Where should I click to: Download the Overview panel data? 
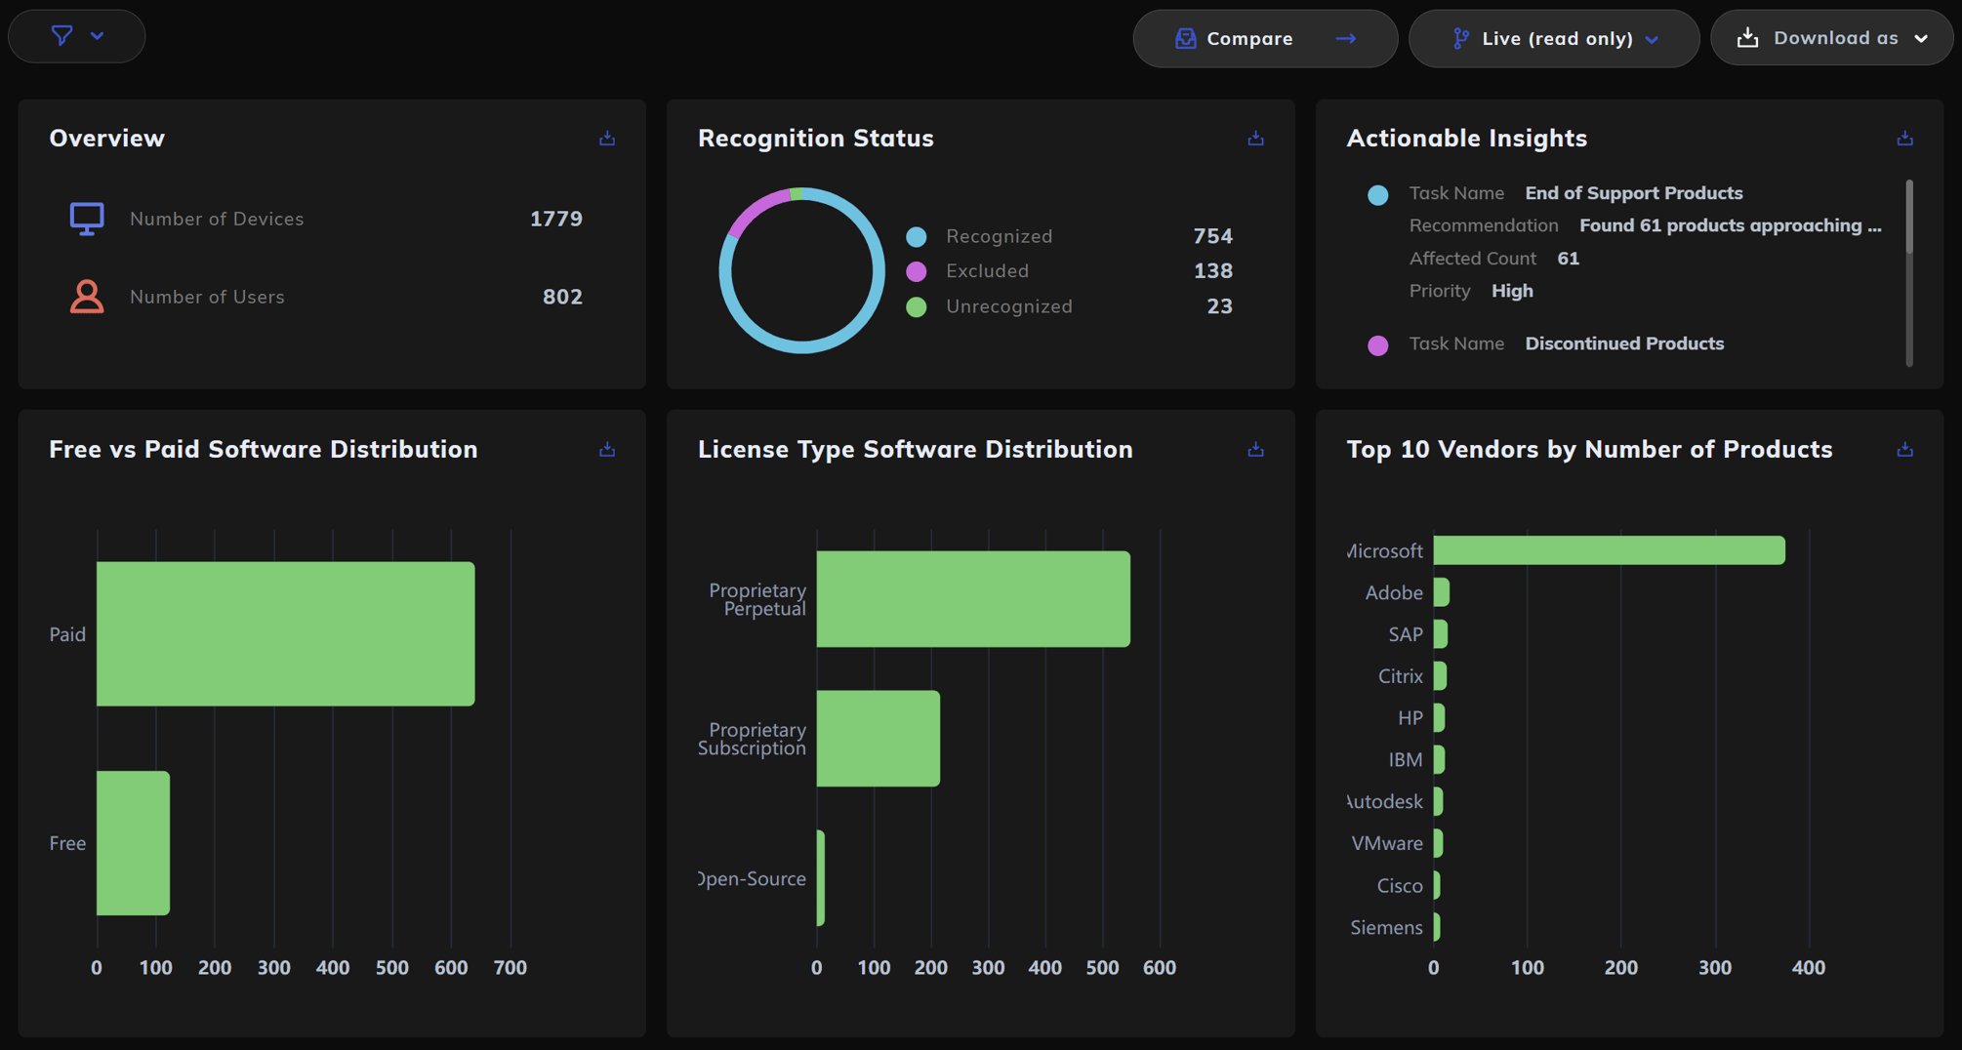[x=607, y=139]
